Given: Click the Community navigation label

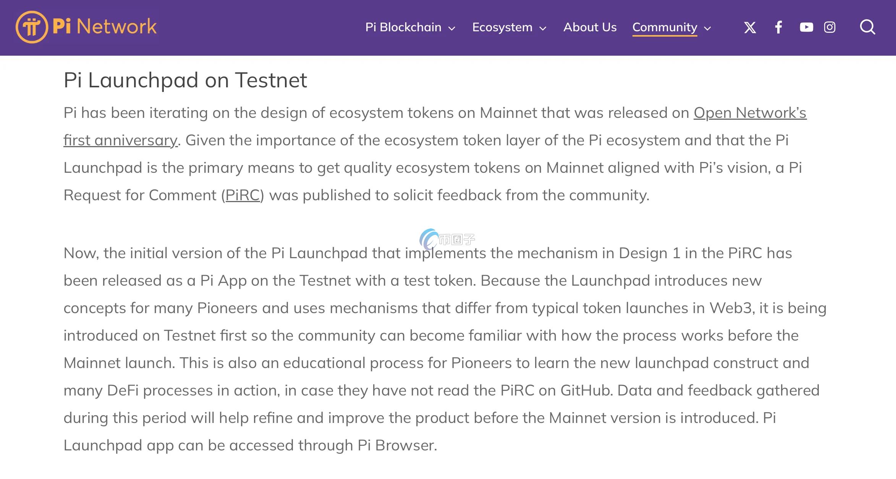Looking at the screenshot, I should (665, 27).
